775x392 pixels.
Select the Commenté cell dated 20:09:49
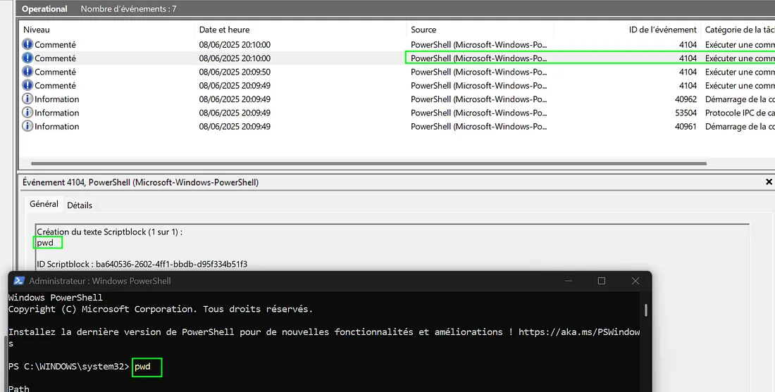pyautogui.click(x=55, y=86)
